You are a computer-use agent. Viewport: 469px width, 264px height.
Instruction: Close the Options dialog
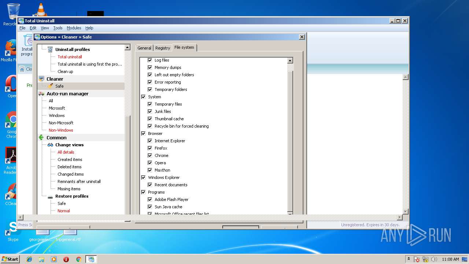pos(302,37)
